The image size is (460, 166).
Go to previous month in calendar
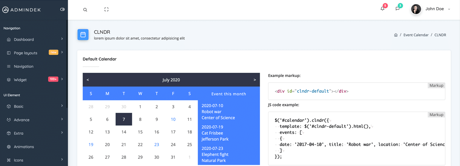coord(88,80)
